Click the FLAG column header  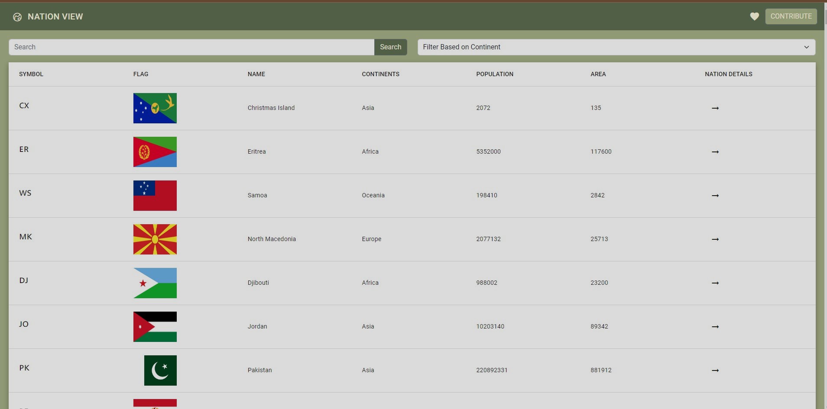(141, 74)
